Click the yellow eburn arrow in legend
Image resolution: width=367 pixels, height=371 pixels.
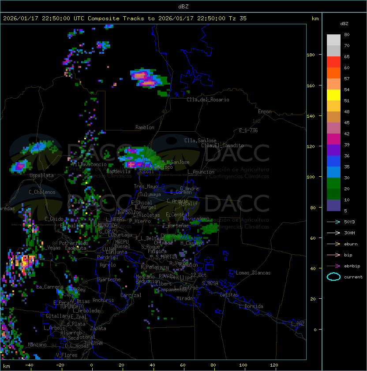[333, 244]
